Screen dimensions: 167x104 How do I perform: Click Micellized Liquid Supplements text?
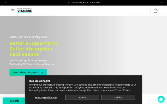click(x=28, y=61)
